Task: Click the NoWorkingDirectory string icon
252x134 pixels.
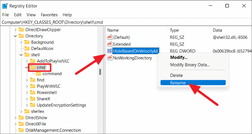Action: [109, 58]
